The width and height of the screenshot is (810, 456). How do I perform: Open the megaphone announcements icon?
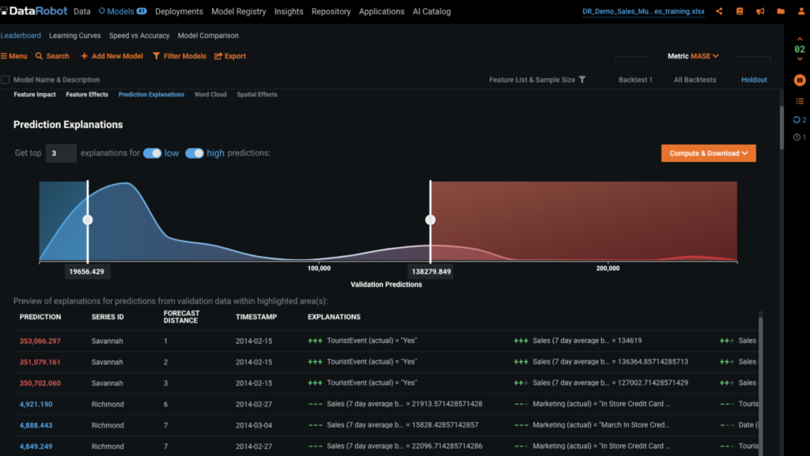(x=760, y=11)
